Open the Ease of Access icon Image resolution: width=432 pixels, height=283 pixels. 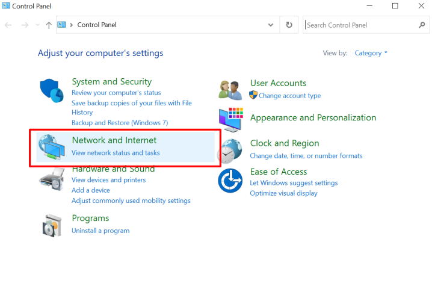click(230, 181)
